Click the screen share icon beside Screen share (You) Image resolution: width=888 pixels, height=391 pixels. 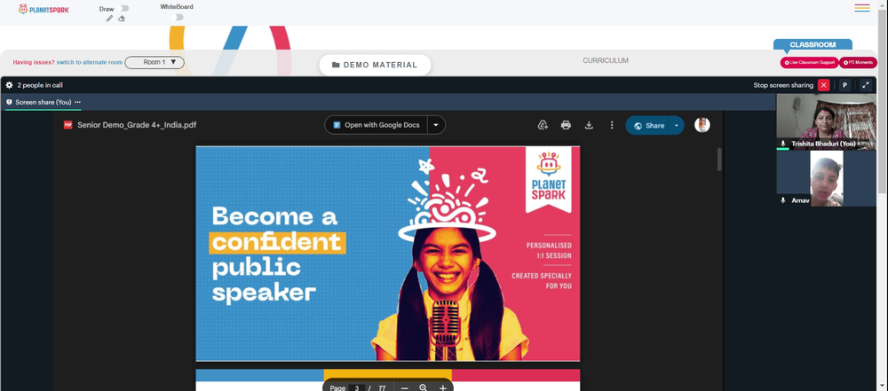pos(9,103)
